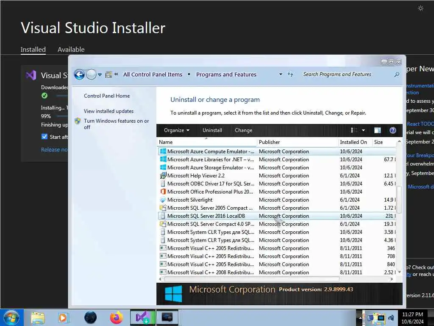Select All Control Panel Items breadcrumb

[153, 74]
